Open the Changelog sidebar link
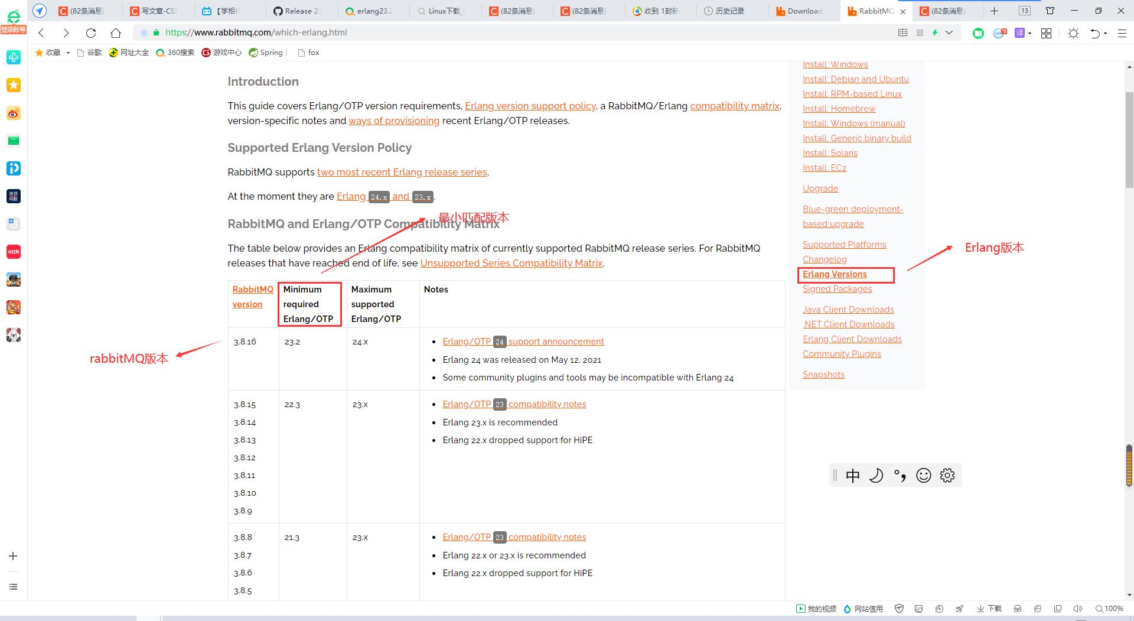 (x=825, y=259)
